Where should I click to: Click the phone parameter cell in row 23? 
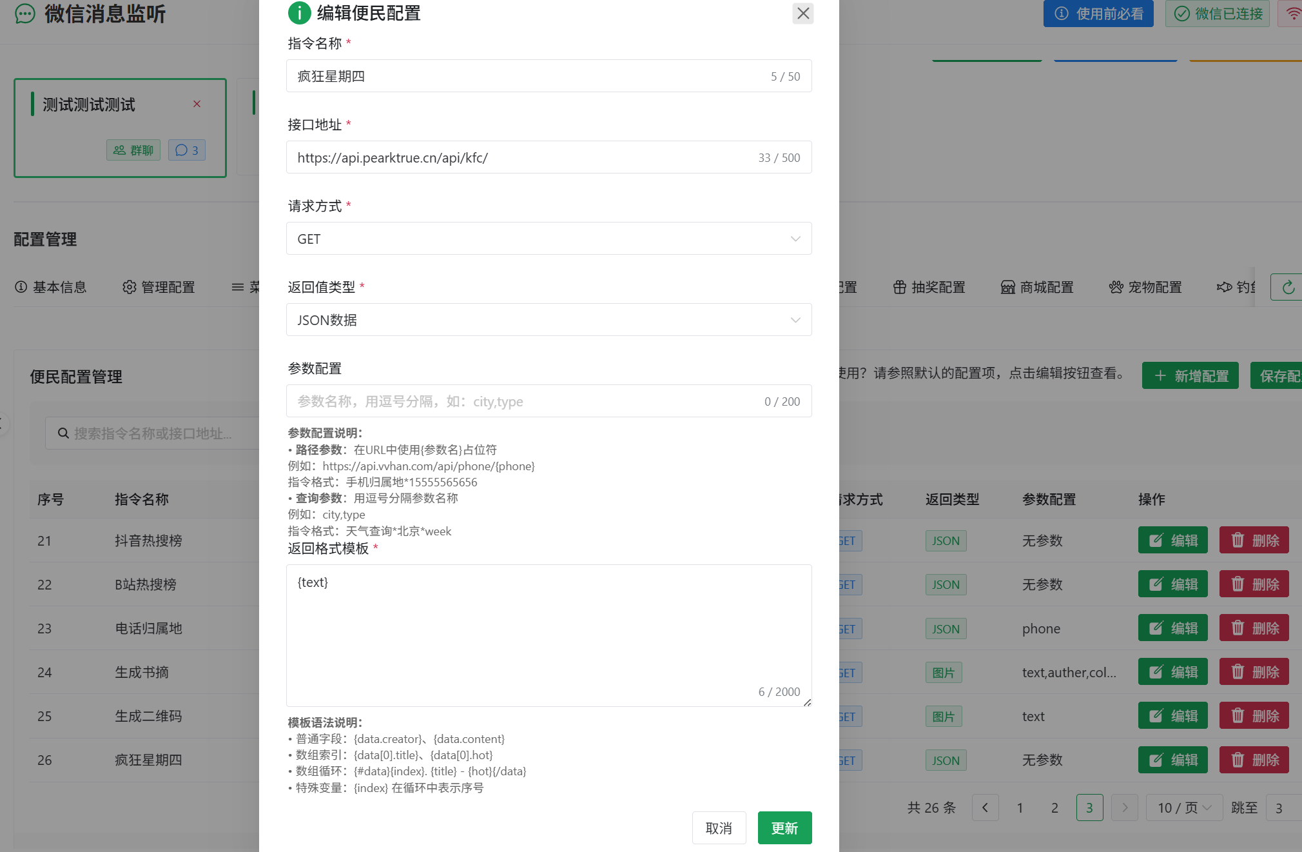click(1041, 628)
